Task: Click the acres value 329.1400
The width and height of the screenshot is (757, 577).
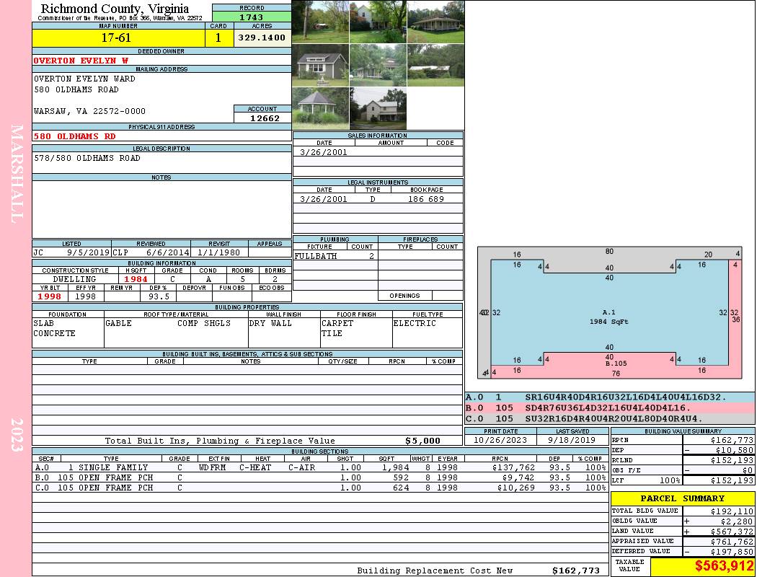Action: (262, 38)
